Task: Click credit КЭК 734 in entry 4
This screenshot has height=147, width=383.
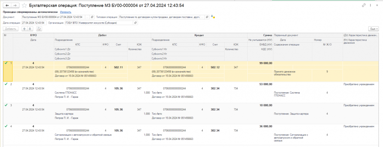Action: coord(236,131)
